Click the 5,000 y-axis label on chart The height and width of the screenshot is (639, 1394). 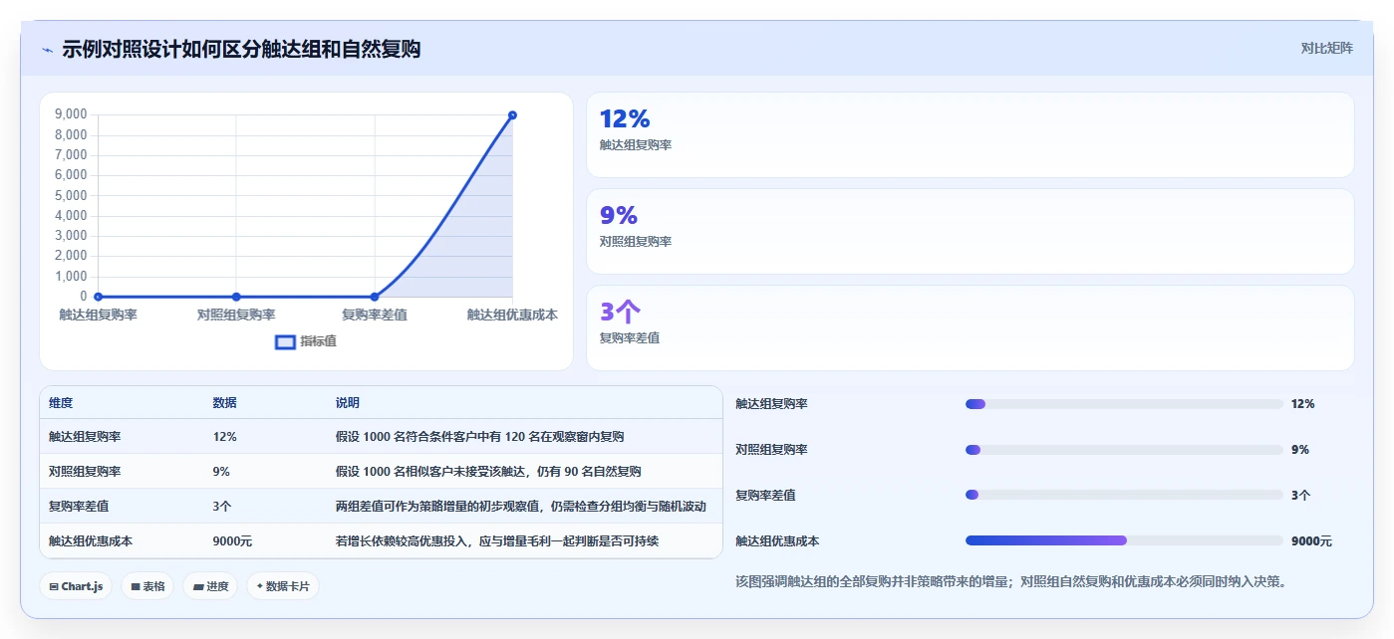[70, 195]
